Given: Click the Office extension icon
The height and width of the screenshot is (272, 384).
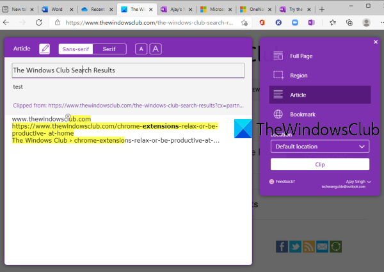Looking at the screenshot, I should coord(262,22).
